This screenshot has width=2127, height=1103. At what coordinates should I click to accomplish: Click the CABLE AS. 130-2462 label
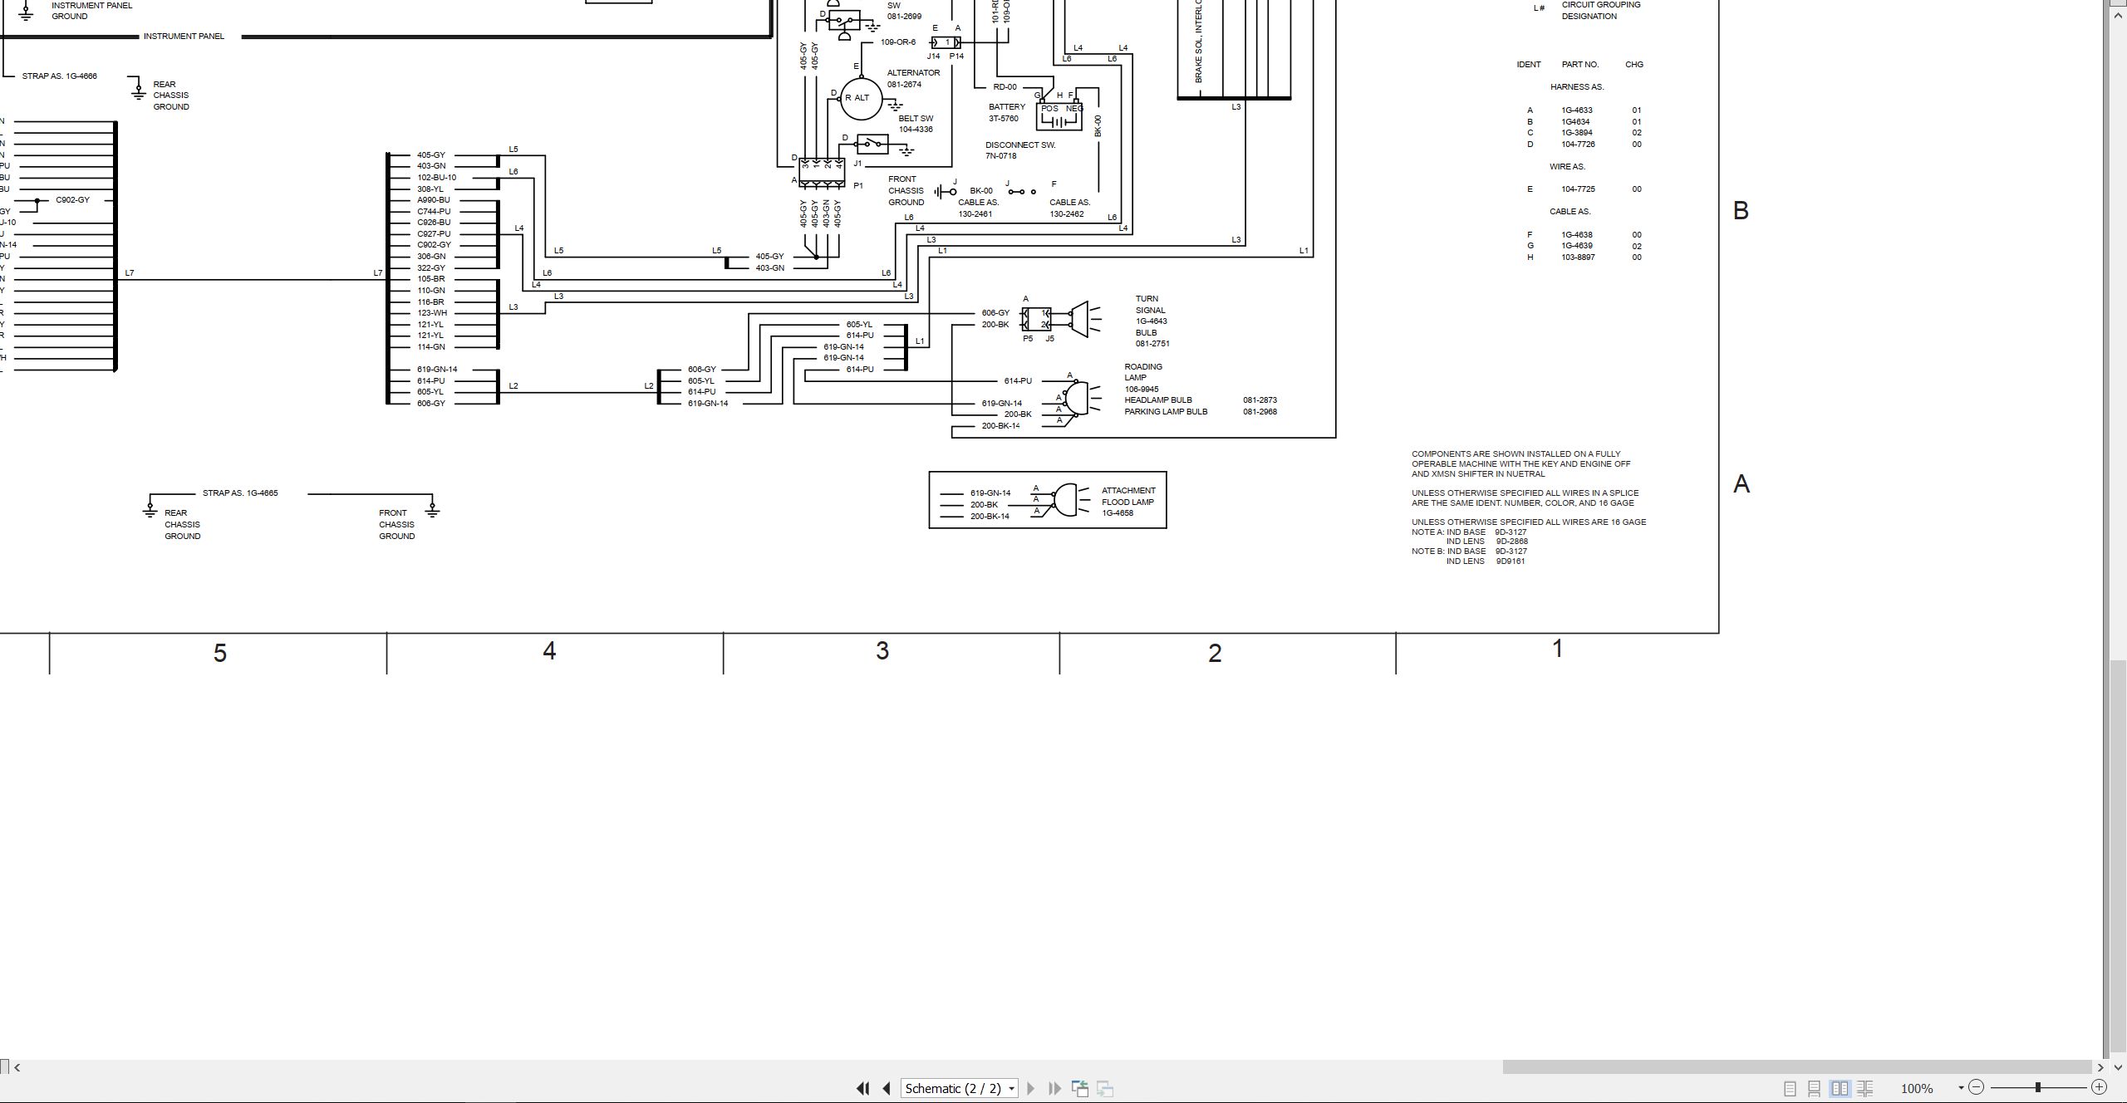pos(1069,208)
